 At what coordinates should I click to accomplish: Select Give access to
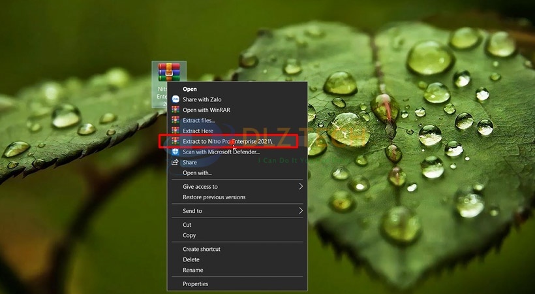pyautogui.click(x=200, y=187)
